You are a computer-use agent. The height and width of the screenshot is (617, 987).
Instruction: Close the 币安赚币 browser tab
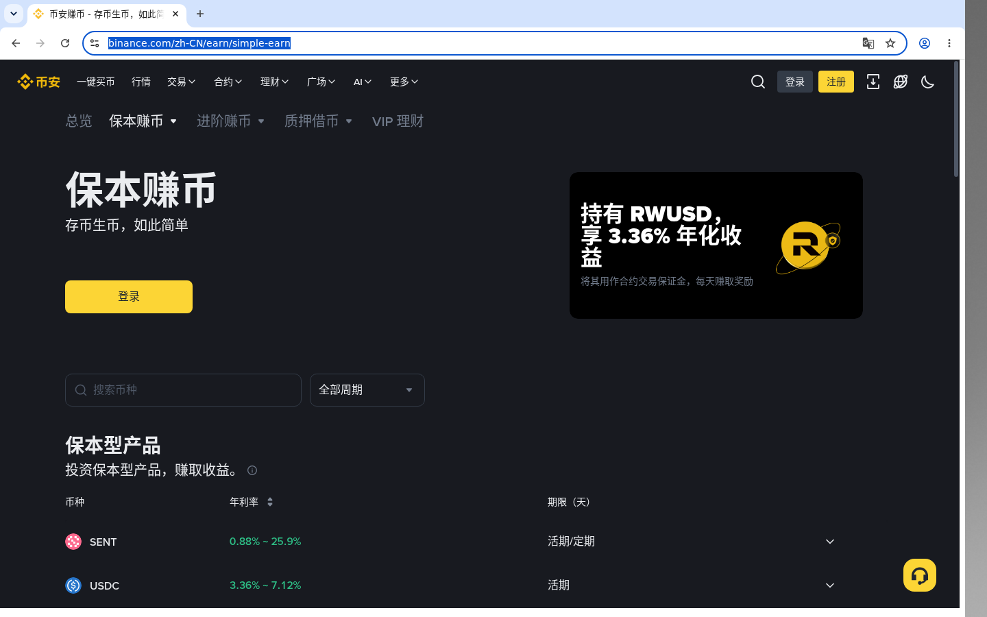tap(175, 14)
